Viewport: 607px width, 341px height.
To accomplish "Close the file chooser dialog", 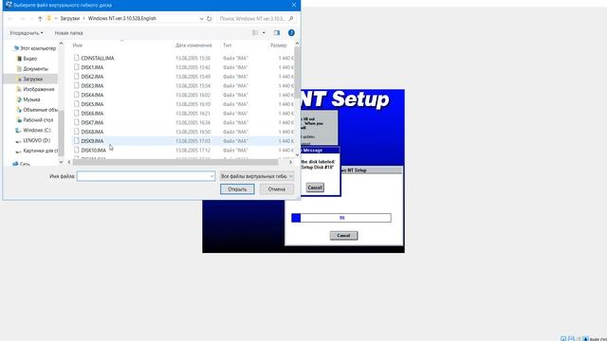I will 294,5.
